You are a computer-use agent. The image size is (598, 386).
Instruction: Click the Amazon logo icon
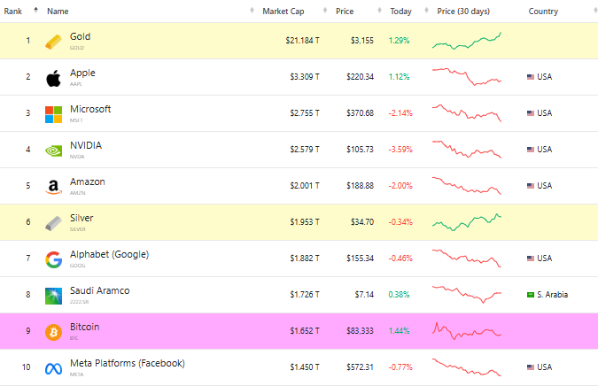point(53,187)
